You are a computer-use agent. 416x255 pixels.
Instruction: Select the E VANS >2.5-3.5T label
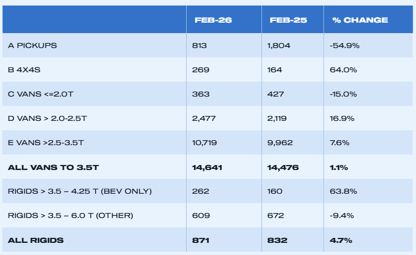(46, 142)
